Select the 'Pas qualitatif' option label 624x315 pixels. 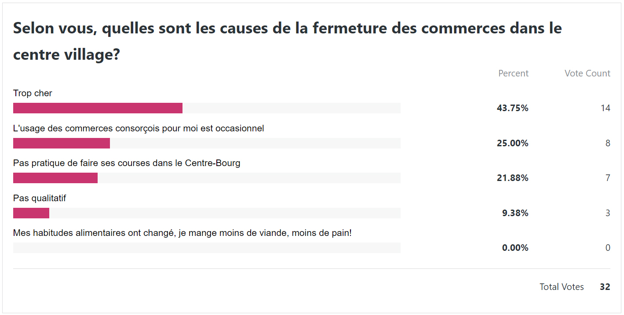40,198
